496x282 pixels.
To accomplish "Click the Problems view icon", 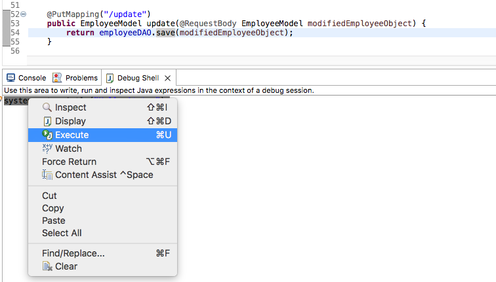I will (x=58, y=78).
